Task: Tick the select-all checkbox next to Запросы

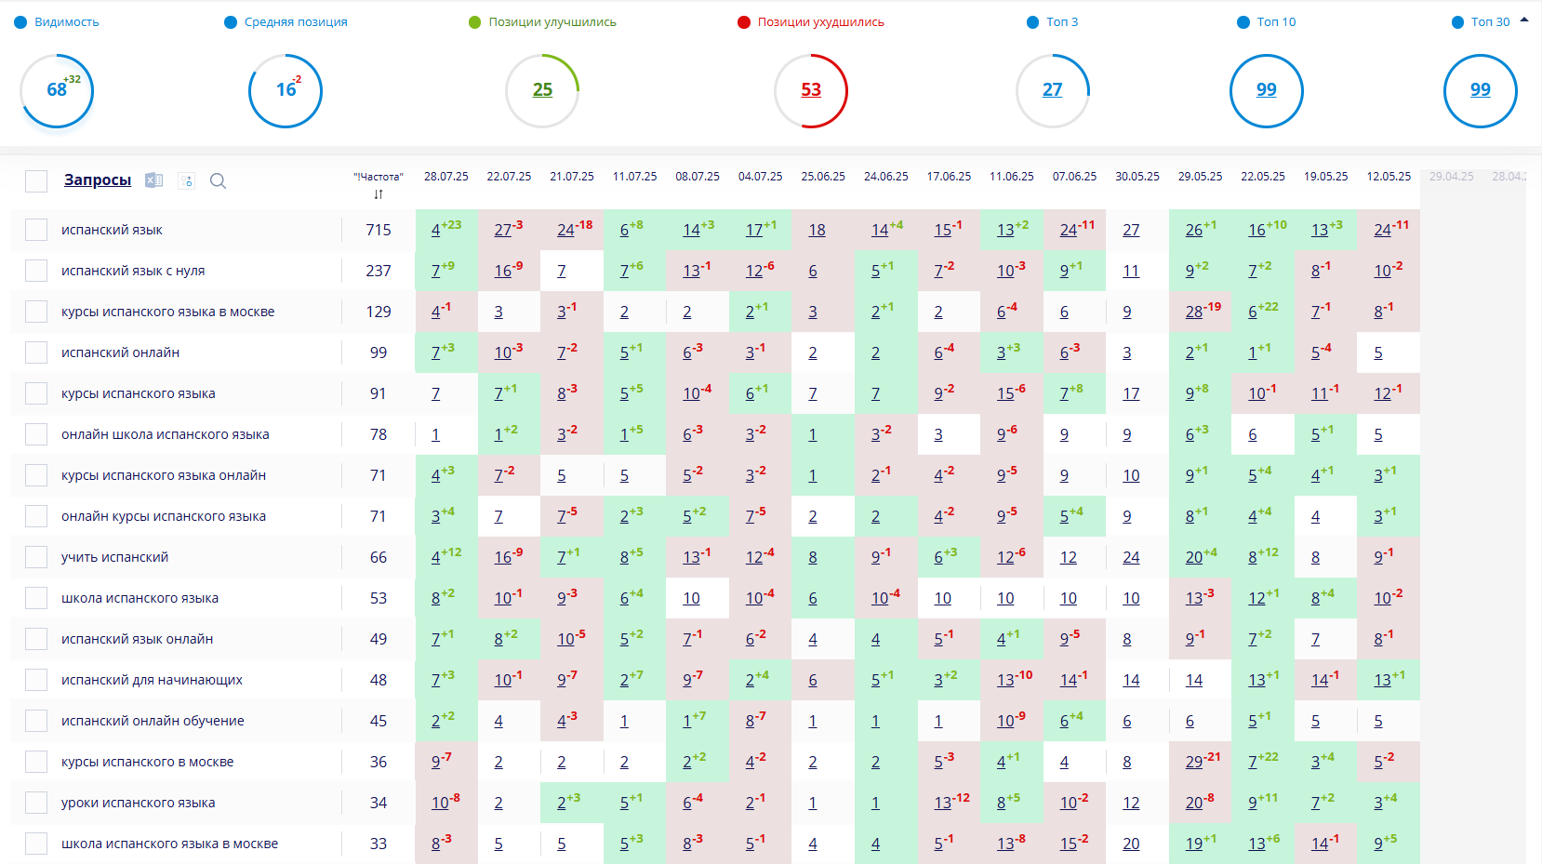Action: (x=36, y=181)
